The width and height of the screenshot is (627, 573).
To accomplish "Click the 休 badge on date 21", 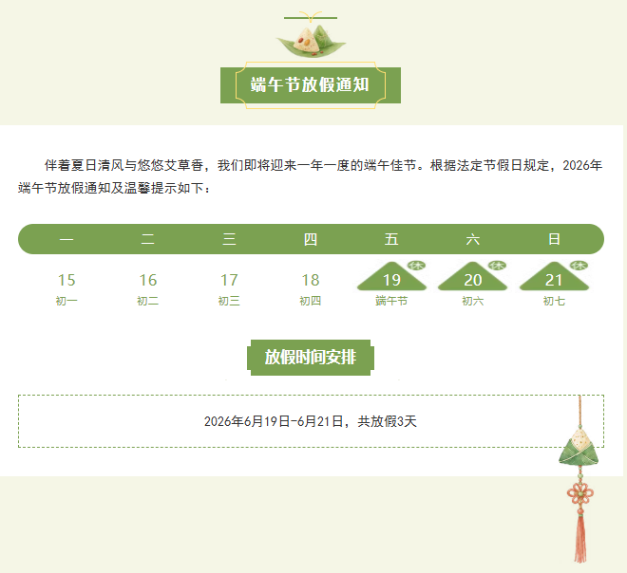I will pos(579,266).
